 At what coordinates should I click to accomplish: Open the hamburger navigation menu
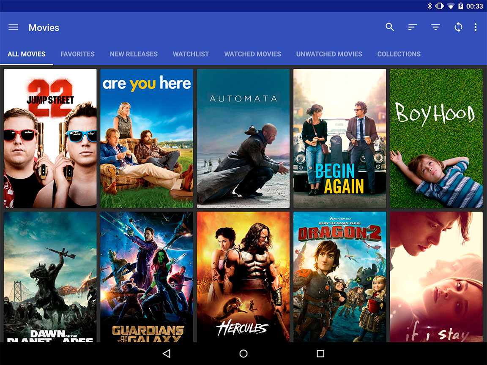13,27
